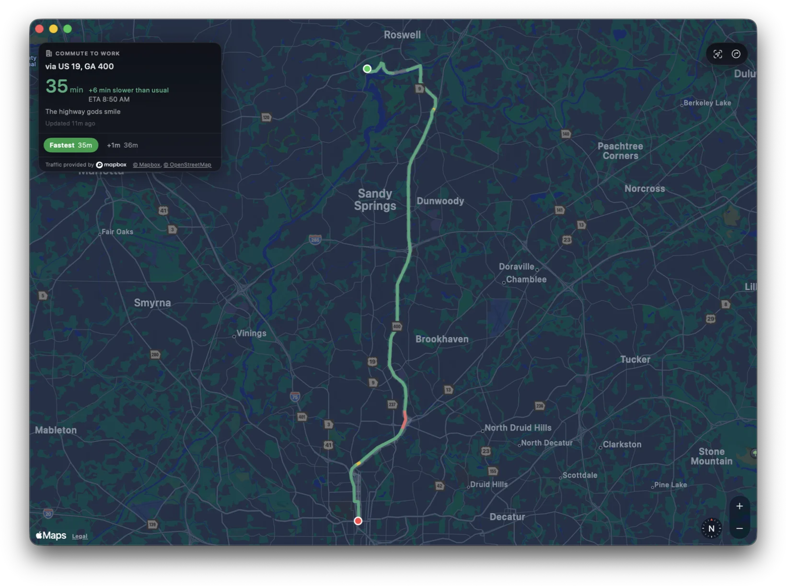Minimize the window with the yellow button
786x586 pixels.
(x=53, y=29)
